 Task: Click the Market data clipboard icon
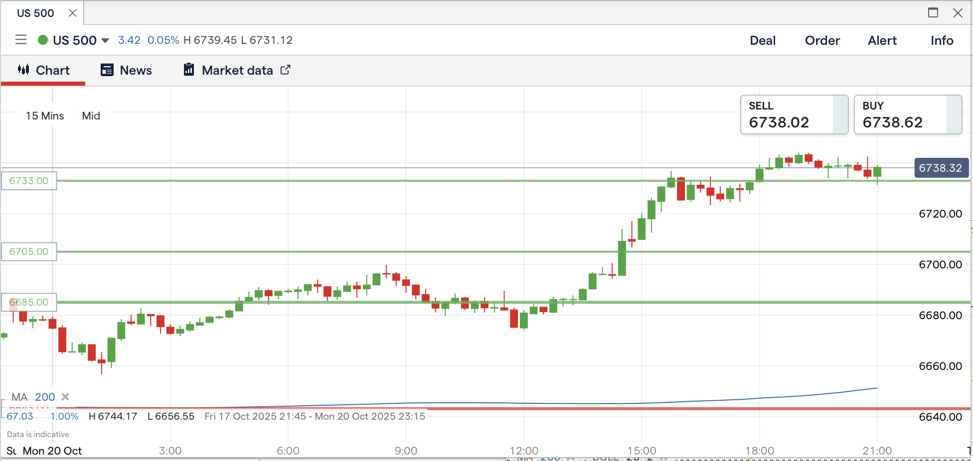pyautogui.click(x=189, y=70)
